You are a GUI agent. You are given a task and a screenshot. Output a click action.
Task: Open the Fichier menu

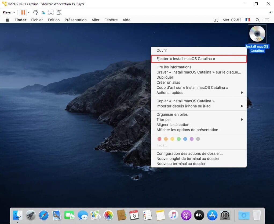click(37, 20)
